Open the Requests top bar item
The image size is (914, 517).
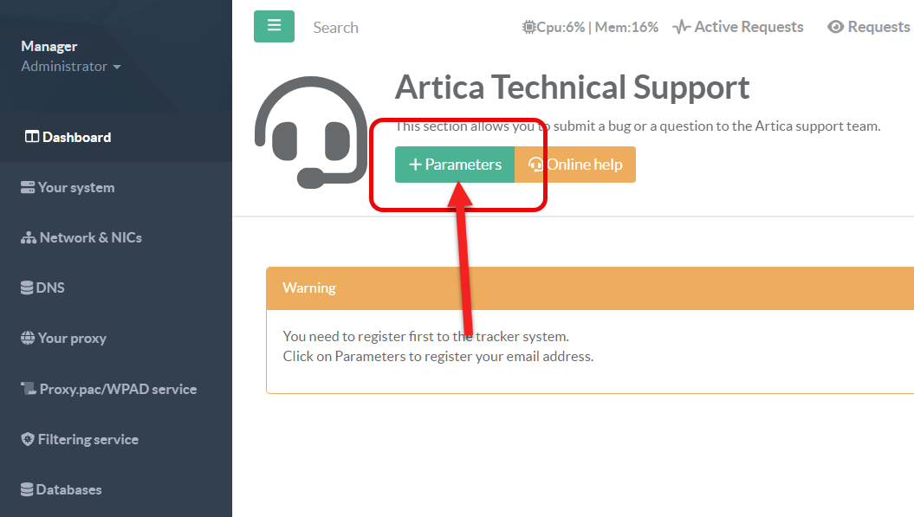tap(869, 27)
